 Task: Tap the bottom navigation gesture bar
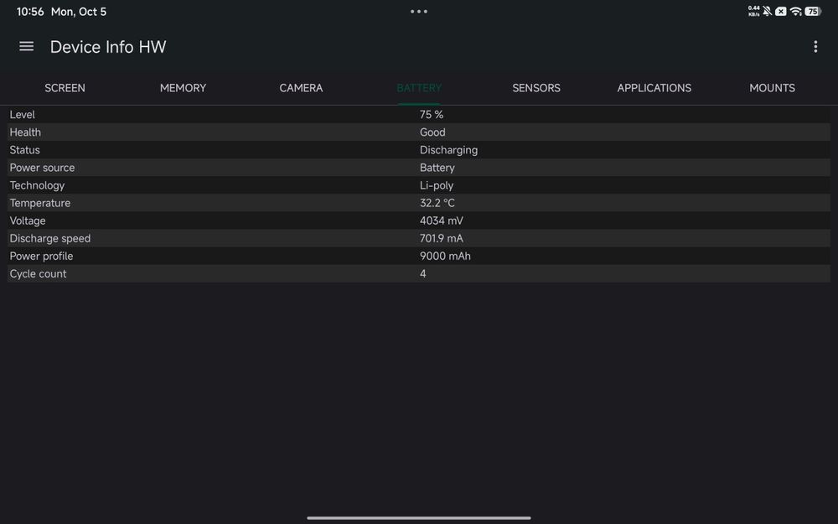coord(418,517)
